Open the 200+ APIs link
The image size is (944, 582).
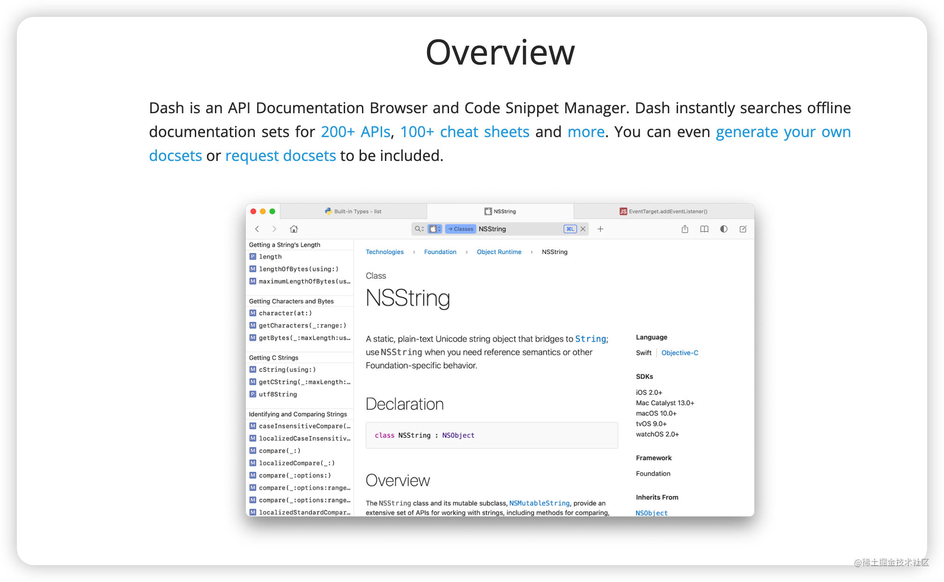pos(356,132)
